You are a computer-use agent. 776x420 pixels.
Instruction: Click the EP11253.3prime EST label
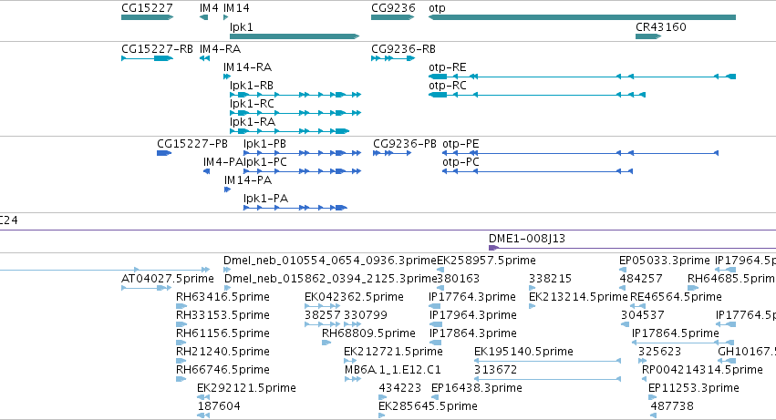point(693,388)
